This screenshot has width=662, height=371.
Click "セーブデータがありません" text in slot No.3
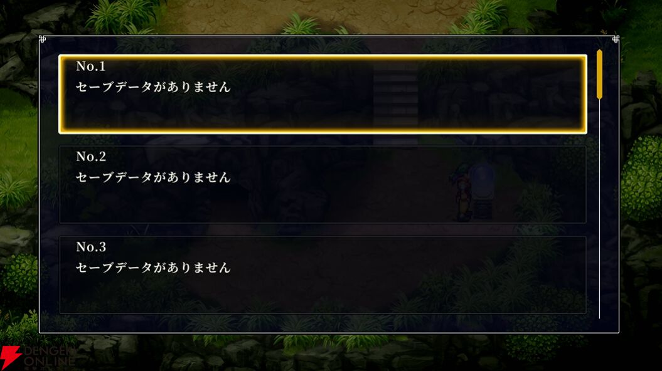[153, 268]
